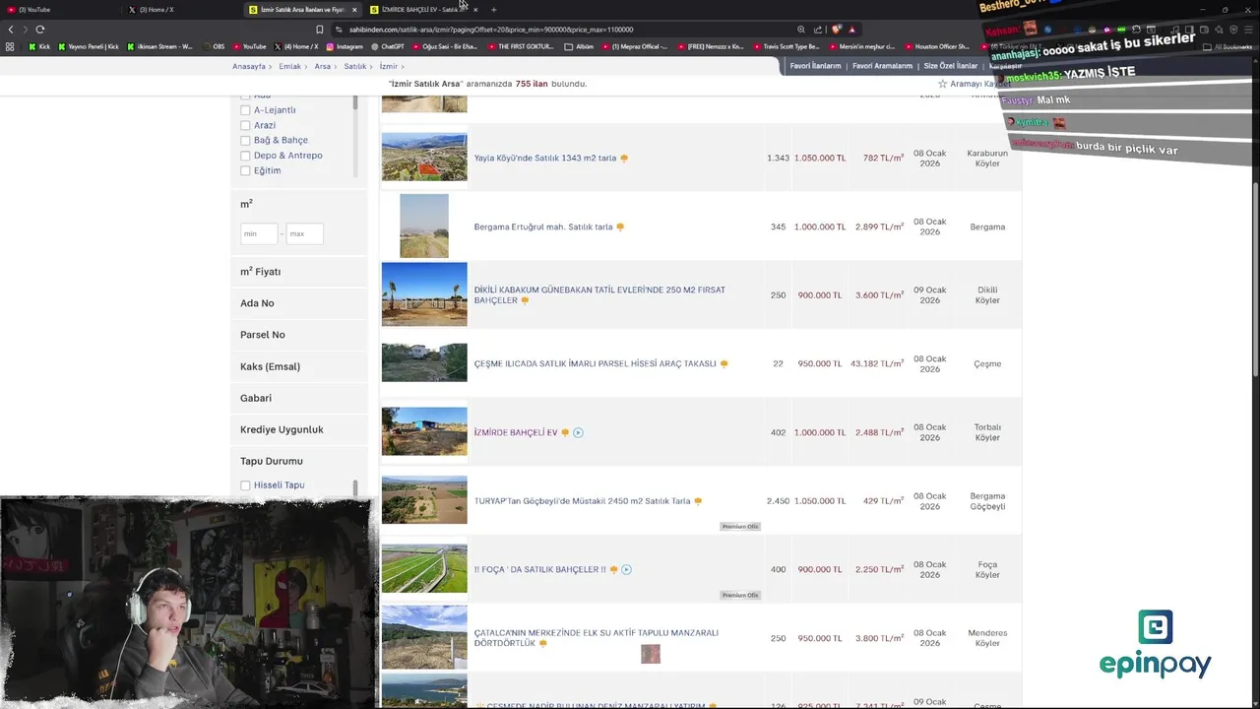Click the star icon beside Aramayı Kaydet
The height and width of the screenshot is (709, 1260).
[x=942, y=84]
